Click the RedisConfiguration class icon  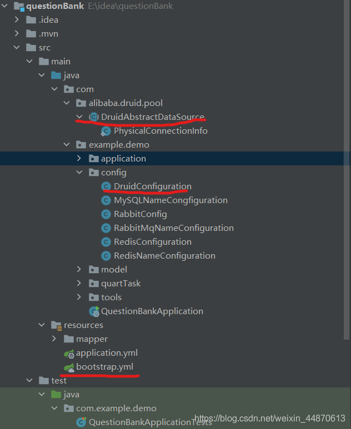pos(106,242)
